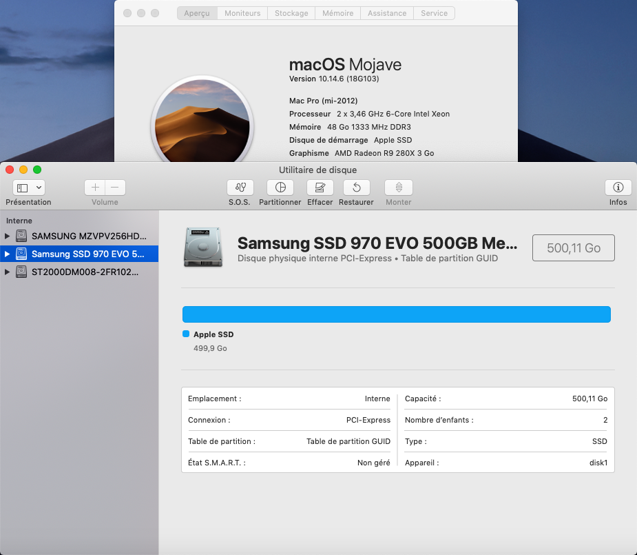Click the Effacer erase tool
Image resolution: width=637 pixels, height=555 pixels.
coord(320,188)
